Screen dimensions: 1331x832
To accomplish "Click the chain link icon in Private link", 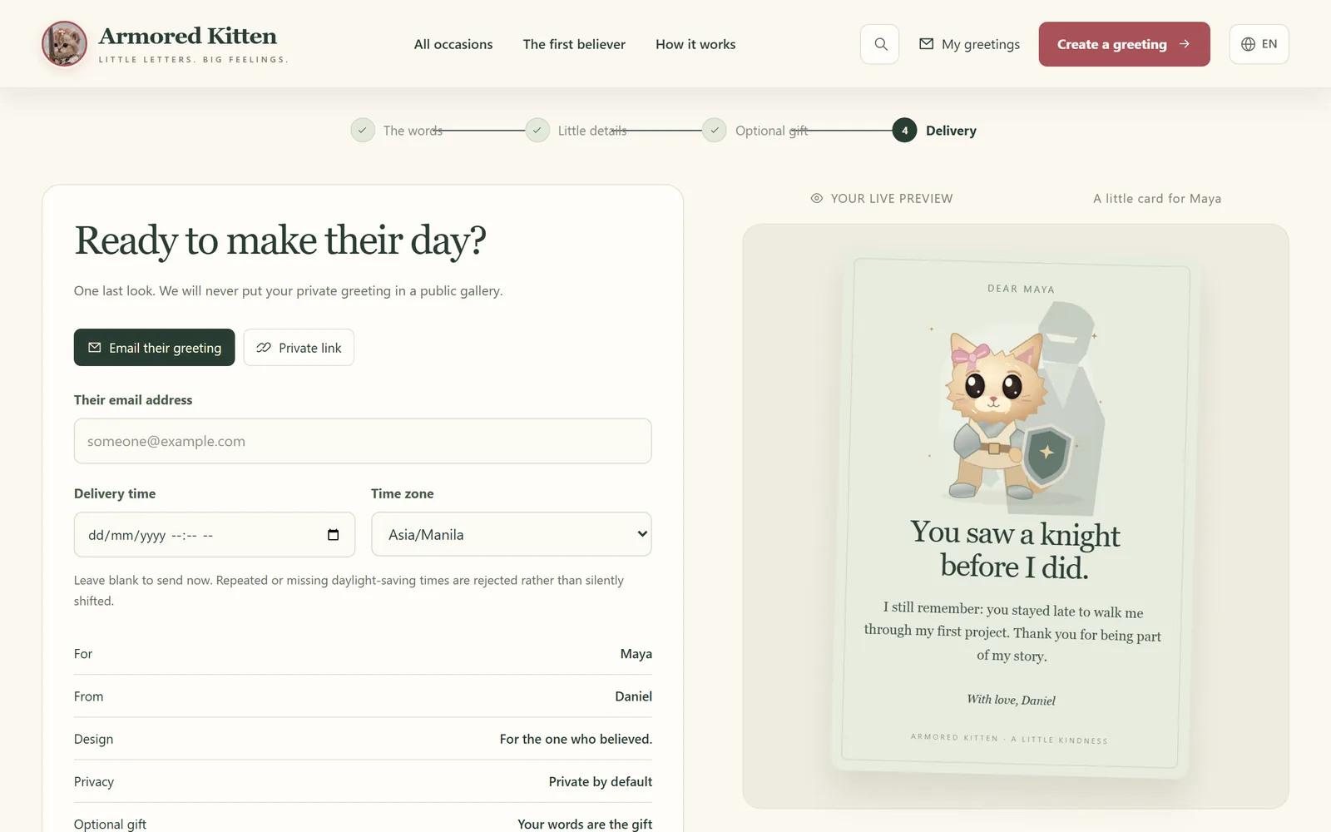I will [x=264, y=348].
